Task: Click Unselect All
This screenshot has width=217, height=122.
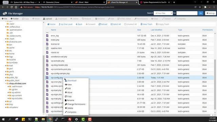Action: coord(131,24)
